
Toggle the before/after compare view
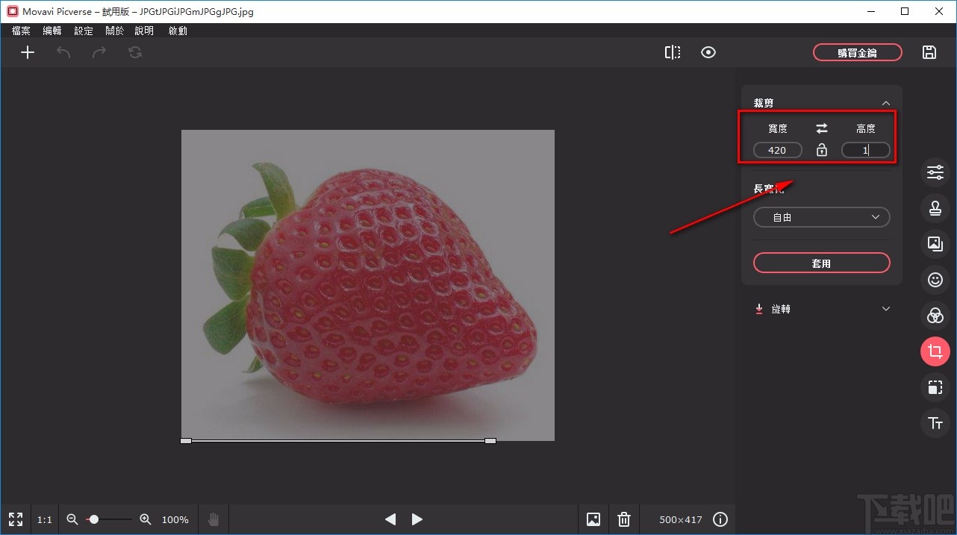coord(673,52)
